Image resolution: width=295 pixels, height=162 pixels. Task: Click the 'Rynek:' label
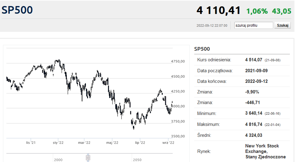point(204,151)
